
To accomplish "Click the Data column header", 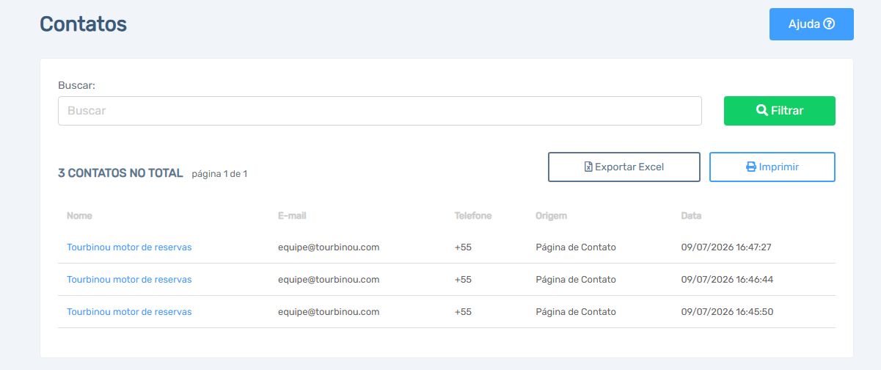I will 692,216.
